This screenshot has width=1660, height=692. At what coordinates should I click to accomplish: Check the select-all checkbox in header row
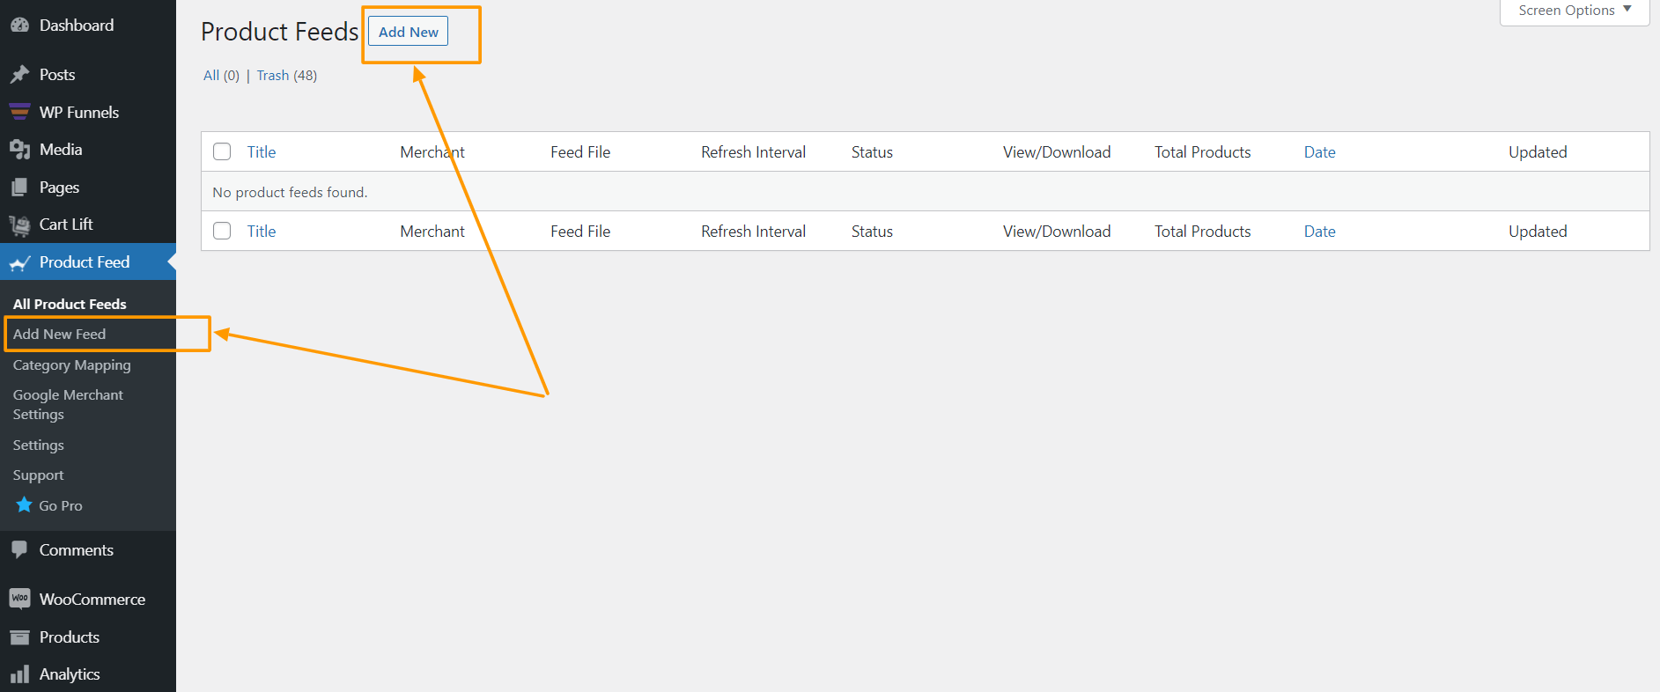pyautogui.click(x=221, y=151)
